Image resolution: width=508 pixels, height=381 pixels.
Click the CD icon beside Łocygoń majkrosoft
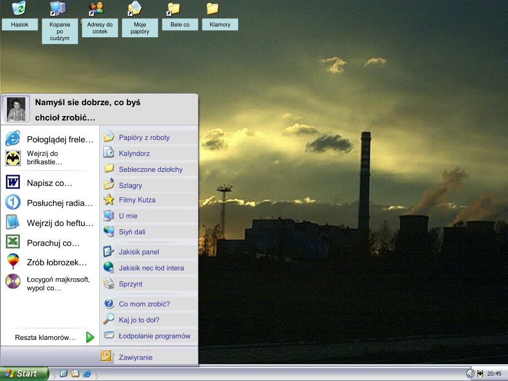click(13, 281)
